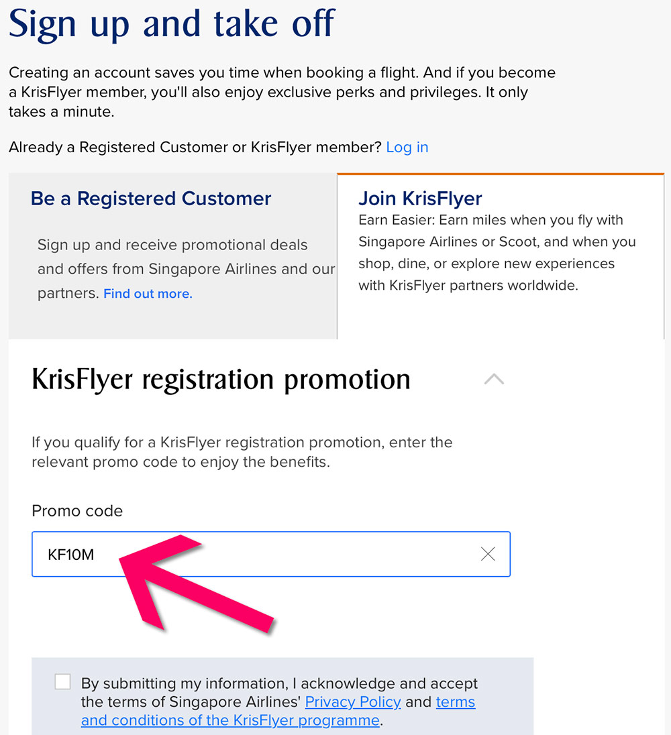The height and width of the screenshot is (735, 671).
Task: Open the Privacy Policy link
Action: pos(353,702)
